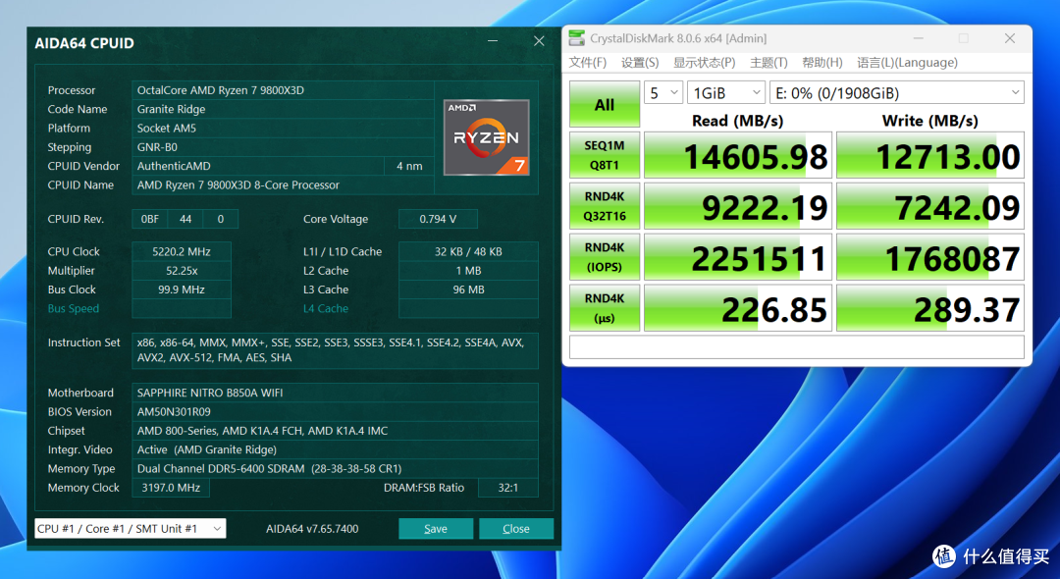Screen dimensions: 1060x579
Task: Click the Core Voltage value 0.794 V
Action: pos(438,219)
